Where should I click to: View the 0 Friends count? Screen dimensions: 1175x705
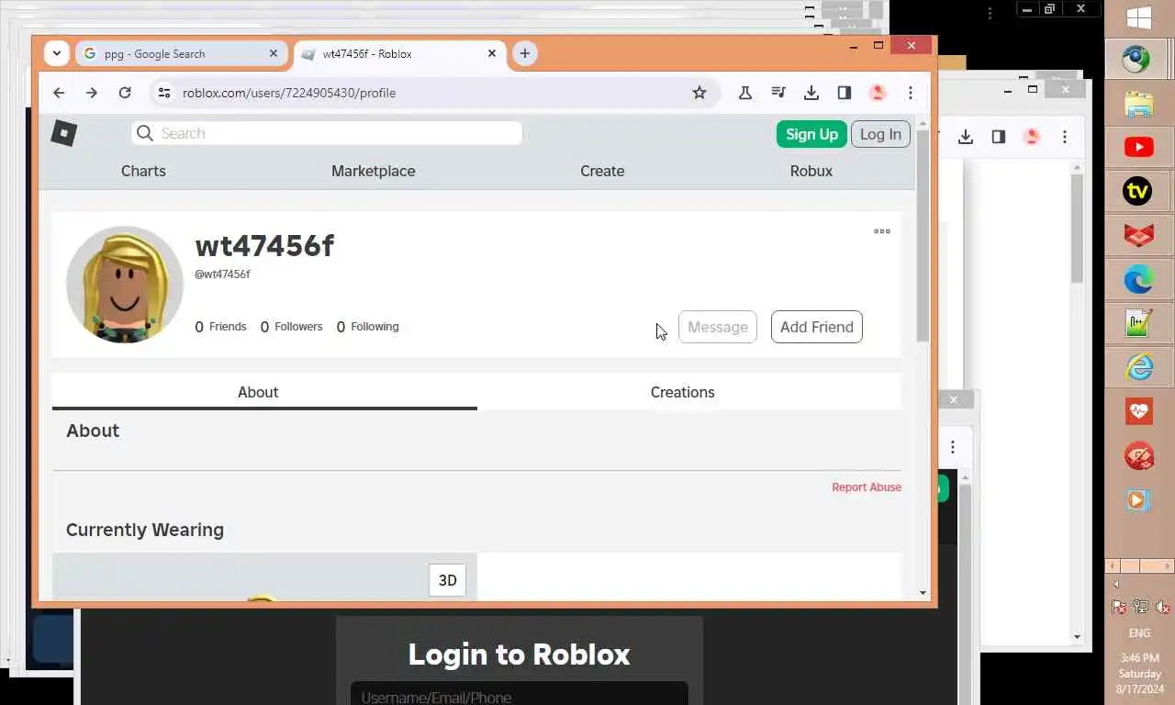click(220, 327)
